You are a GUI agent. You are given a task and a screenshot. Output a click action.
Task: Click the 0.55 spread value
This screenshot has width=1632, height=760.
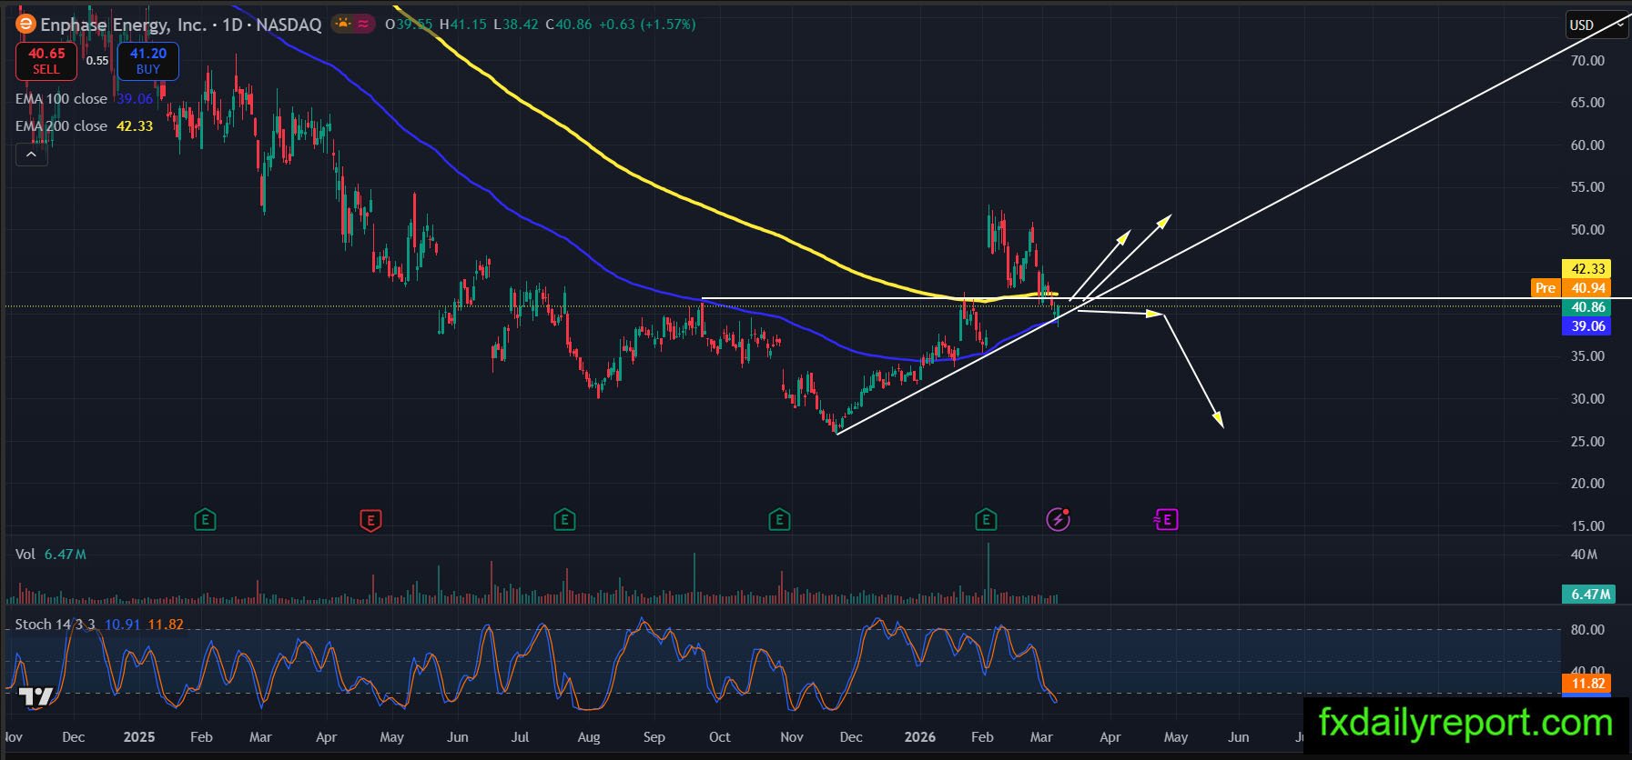click(x=97, y=61)
